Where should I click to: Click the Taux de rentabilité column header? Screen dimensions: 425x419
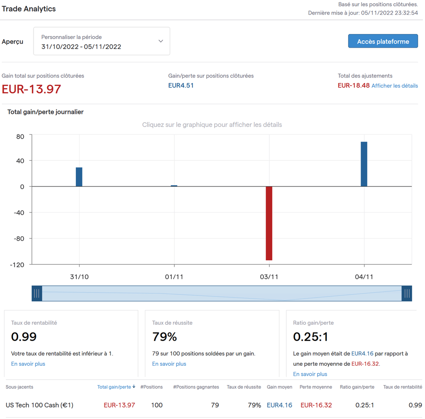402,387
